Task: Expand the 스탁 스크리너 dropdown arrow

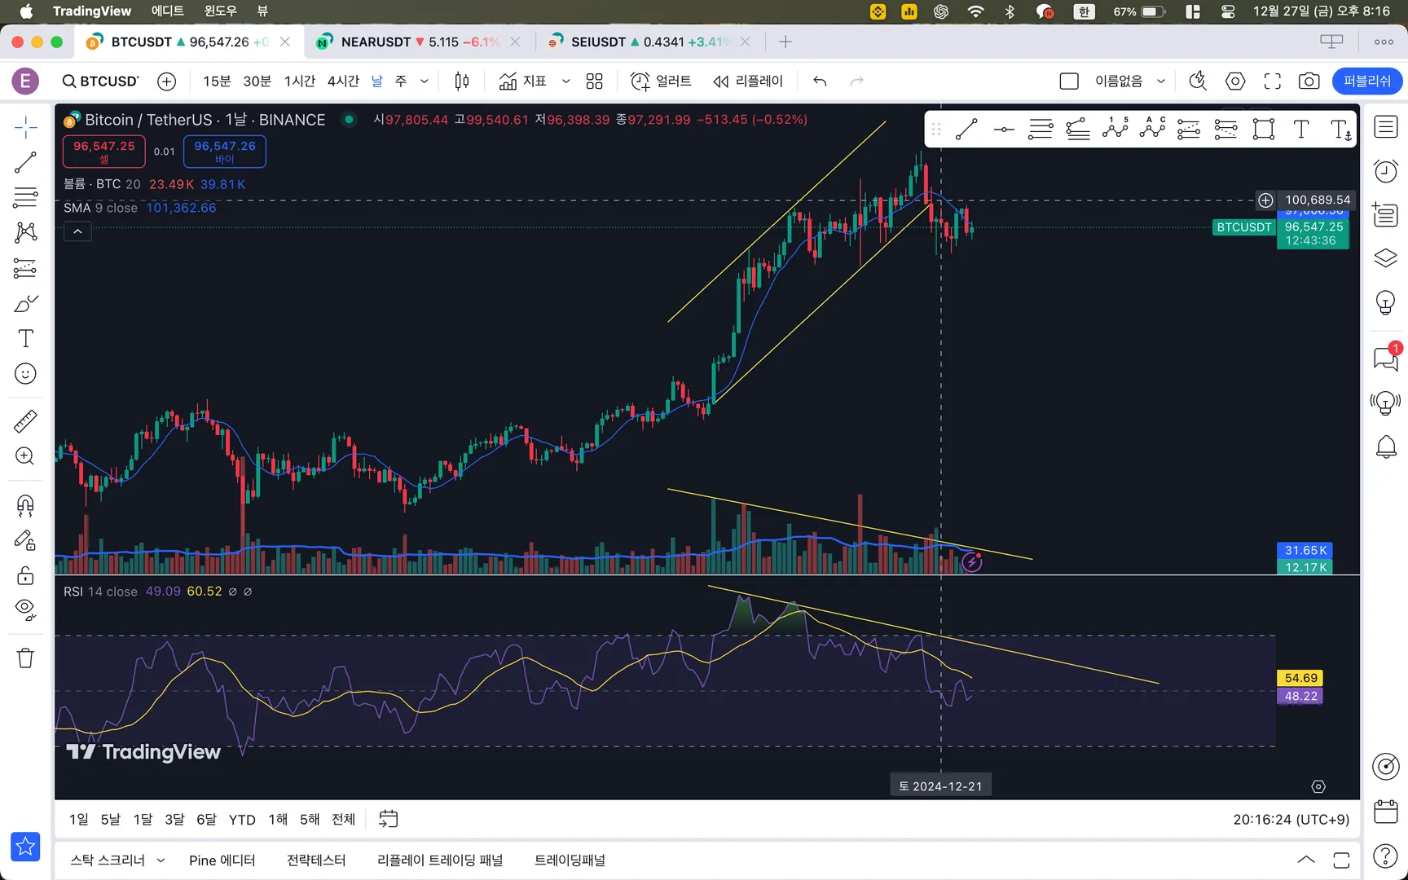Action: coord(161,860)
